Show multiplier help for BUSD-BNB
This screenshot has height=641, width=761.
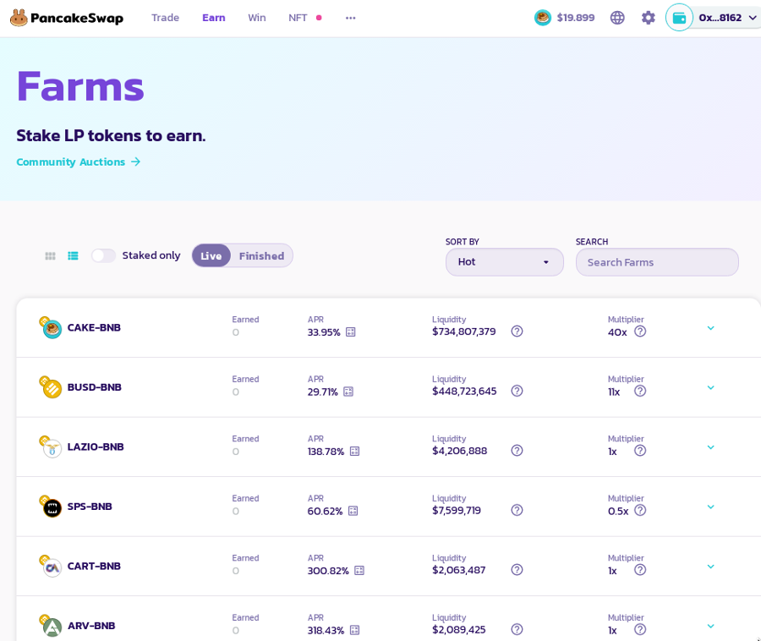[640, 391]
